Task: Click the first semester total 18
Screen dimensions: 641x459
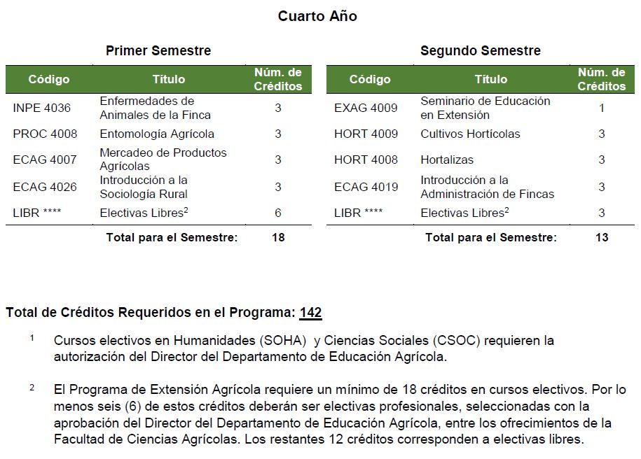Action: 278,237
